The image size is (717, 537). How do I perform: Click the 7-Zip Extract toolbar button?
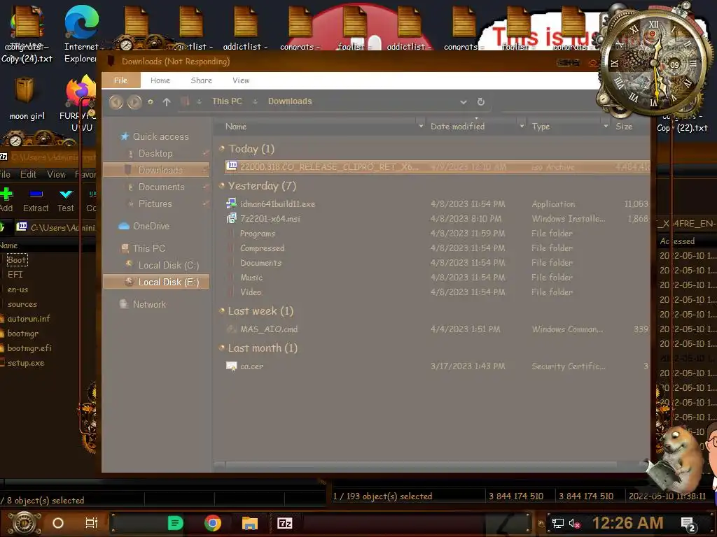36,200
